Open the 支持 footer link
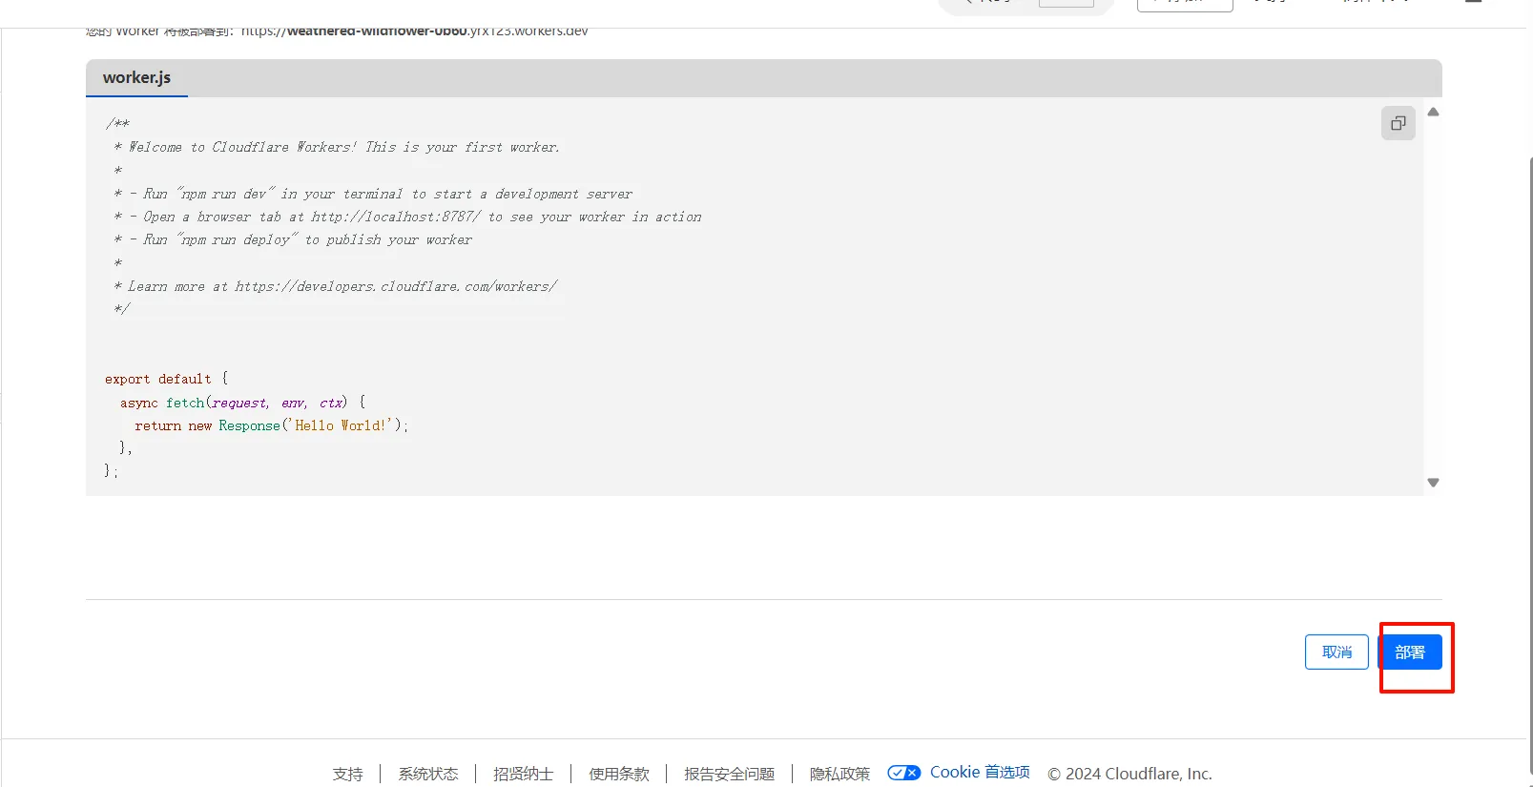 click(347, 774)
